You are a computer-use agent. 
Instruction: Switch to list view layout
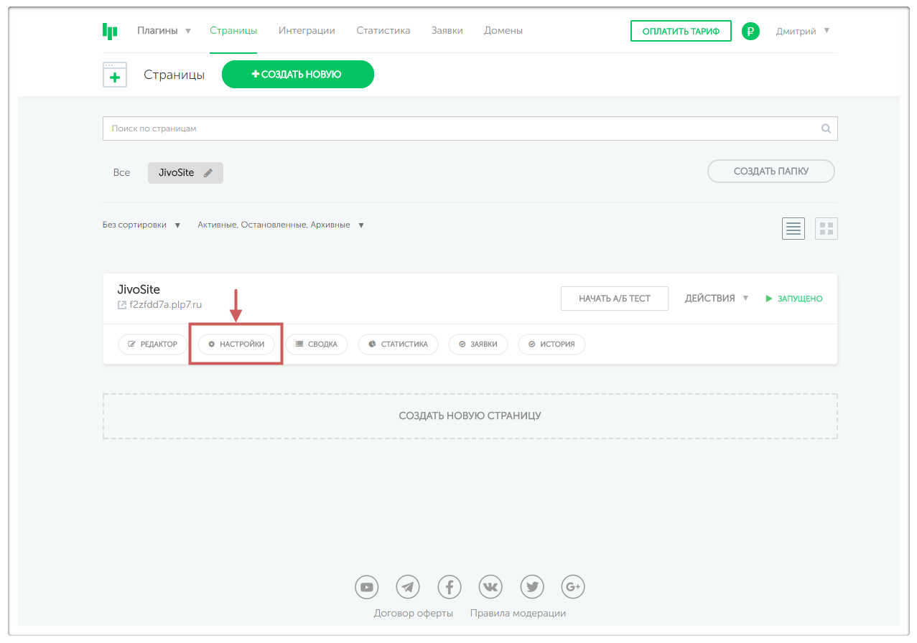[793, 229]
